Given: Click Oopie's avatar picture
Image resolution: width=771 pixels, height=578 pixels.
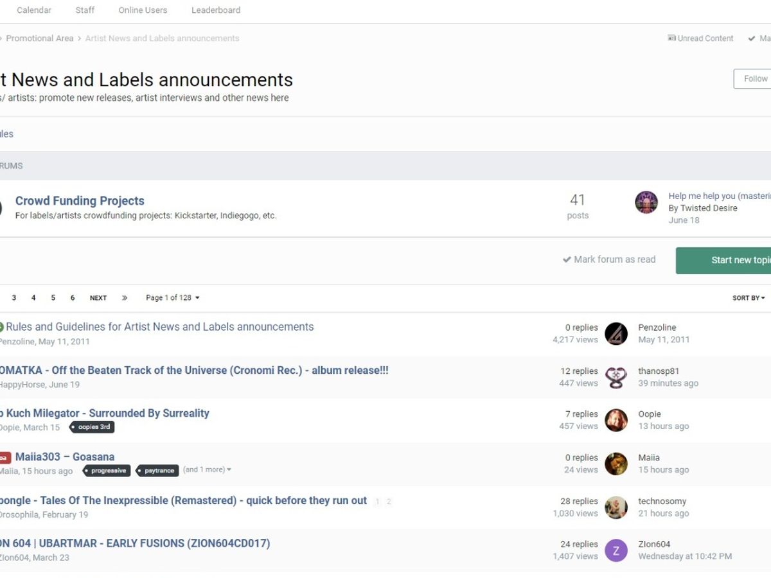Looking at the screenshot, I should click(x=616, y=420).
